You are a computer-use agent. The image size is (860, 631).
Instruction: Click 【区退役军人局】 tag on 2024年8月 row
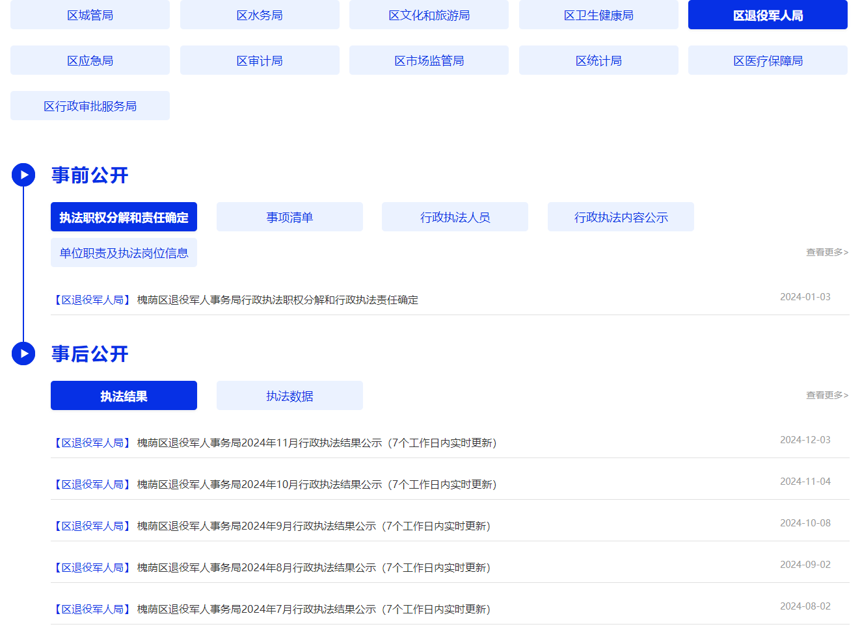coord(92,567)
